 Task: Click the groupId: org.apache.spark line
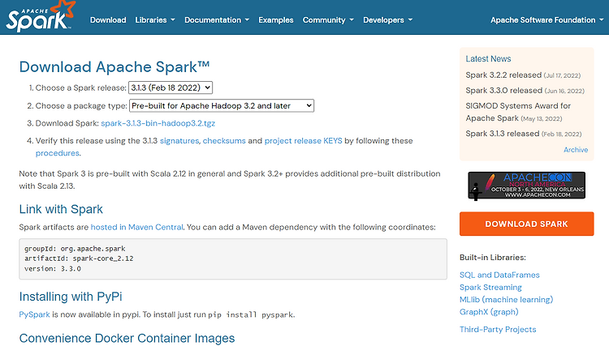point(75,249)
